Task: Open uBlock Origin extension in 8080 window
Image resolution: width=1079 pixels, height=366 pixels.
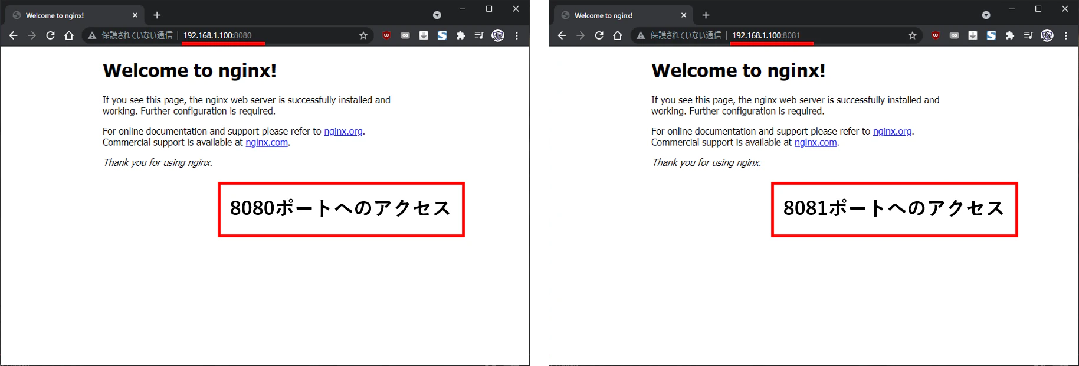Action: [x=386, y=35]
